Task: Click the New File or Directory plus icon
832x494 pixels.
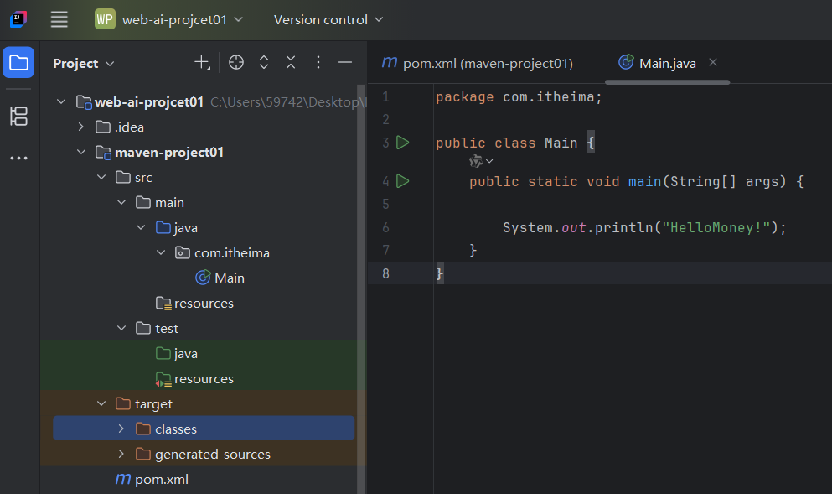Action: (202, 63)
